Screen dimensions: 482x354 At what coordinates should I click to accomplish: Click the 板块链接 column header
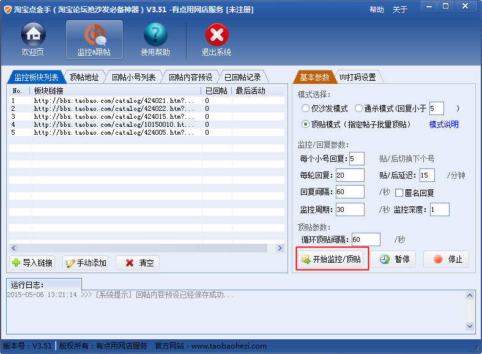pos(116,91)
